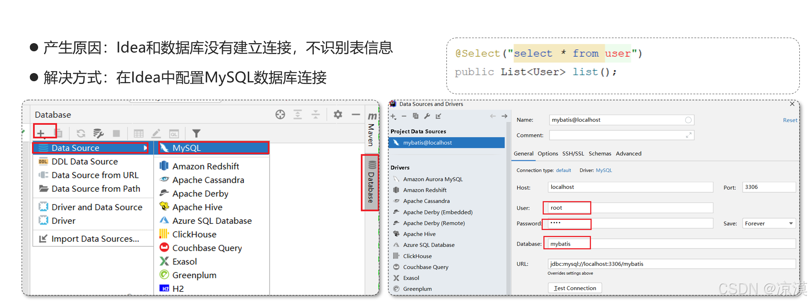Click the default connection type link

click(563, 170)
